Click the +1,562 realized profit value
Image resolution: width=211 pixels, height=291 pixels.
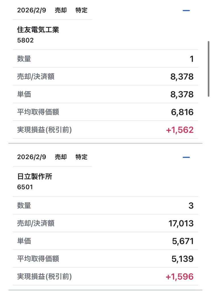click(179, 130)
